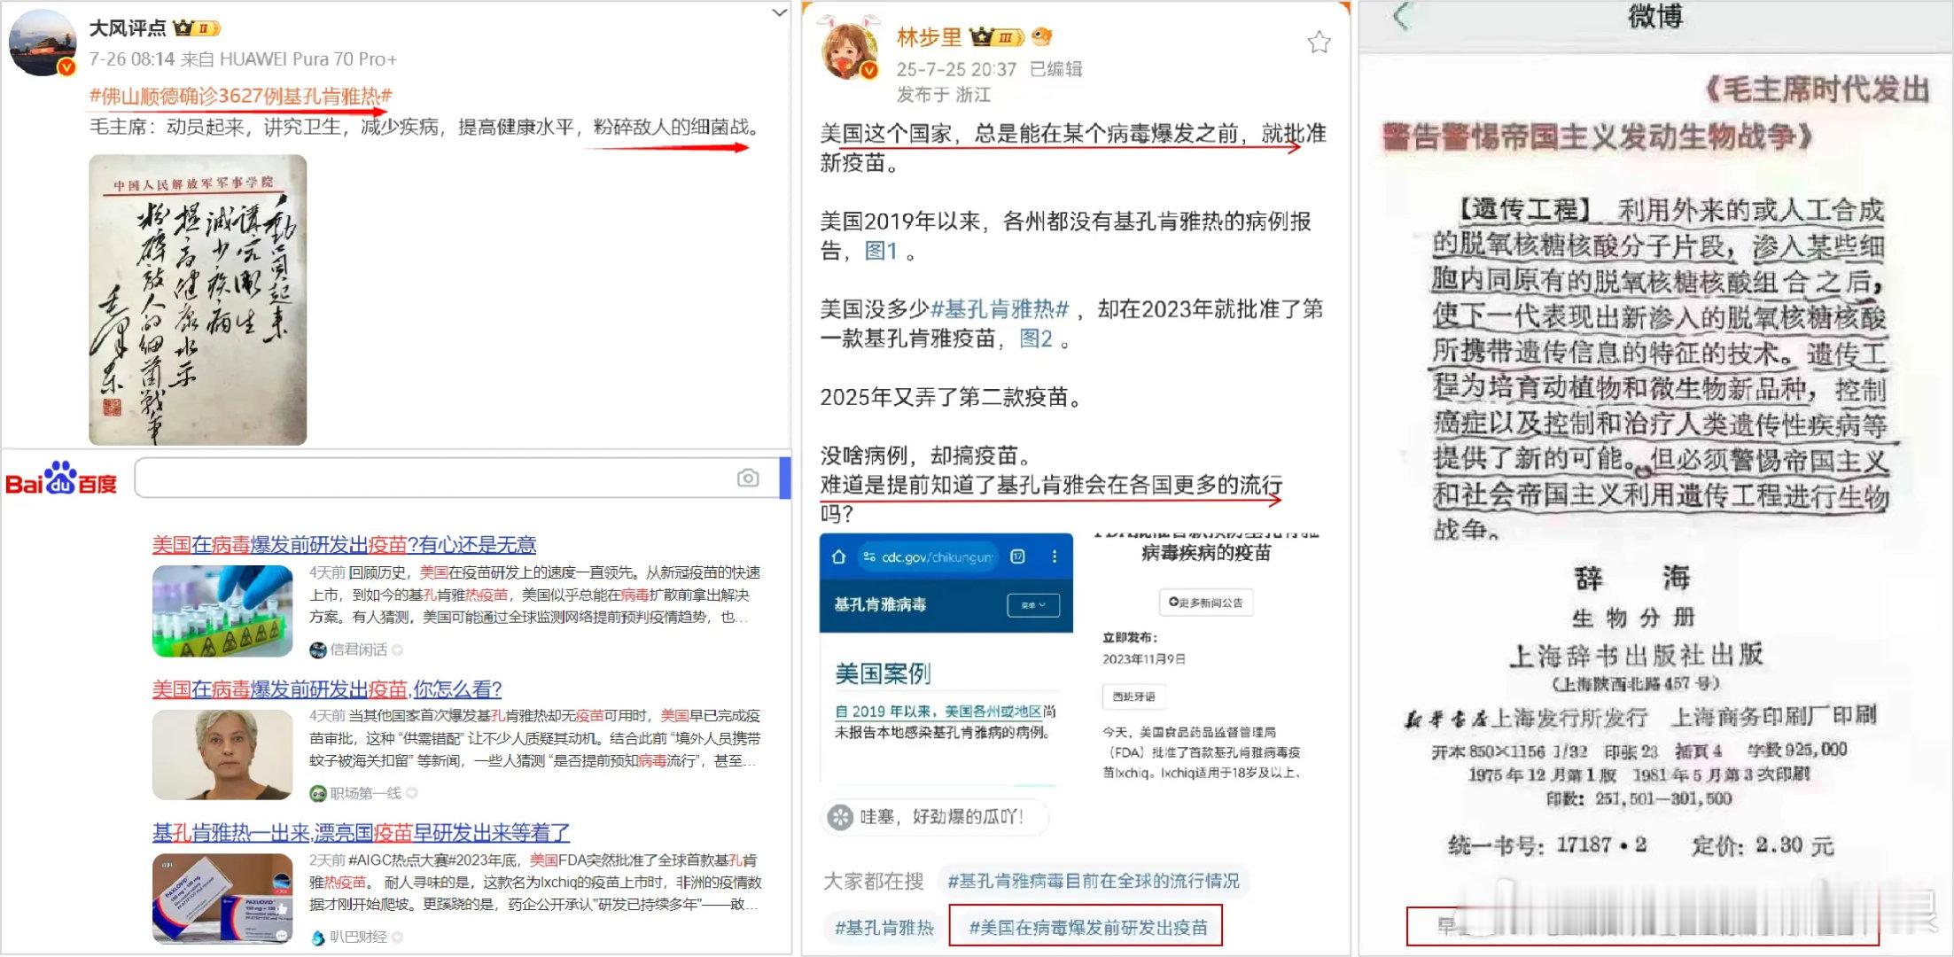Open result 基孔肯雅热一出来,漂亮国疫苗早研发出来等着了
Screen dimensions: 1954x957
(x=361, y=833)
